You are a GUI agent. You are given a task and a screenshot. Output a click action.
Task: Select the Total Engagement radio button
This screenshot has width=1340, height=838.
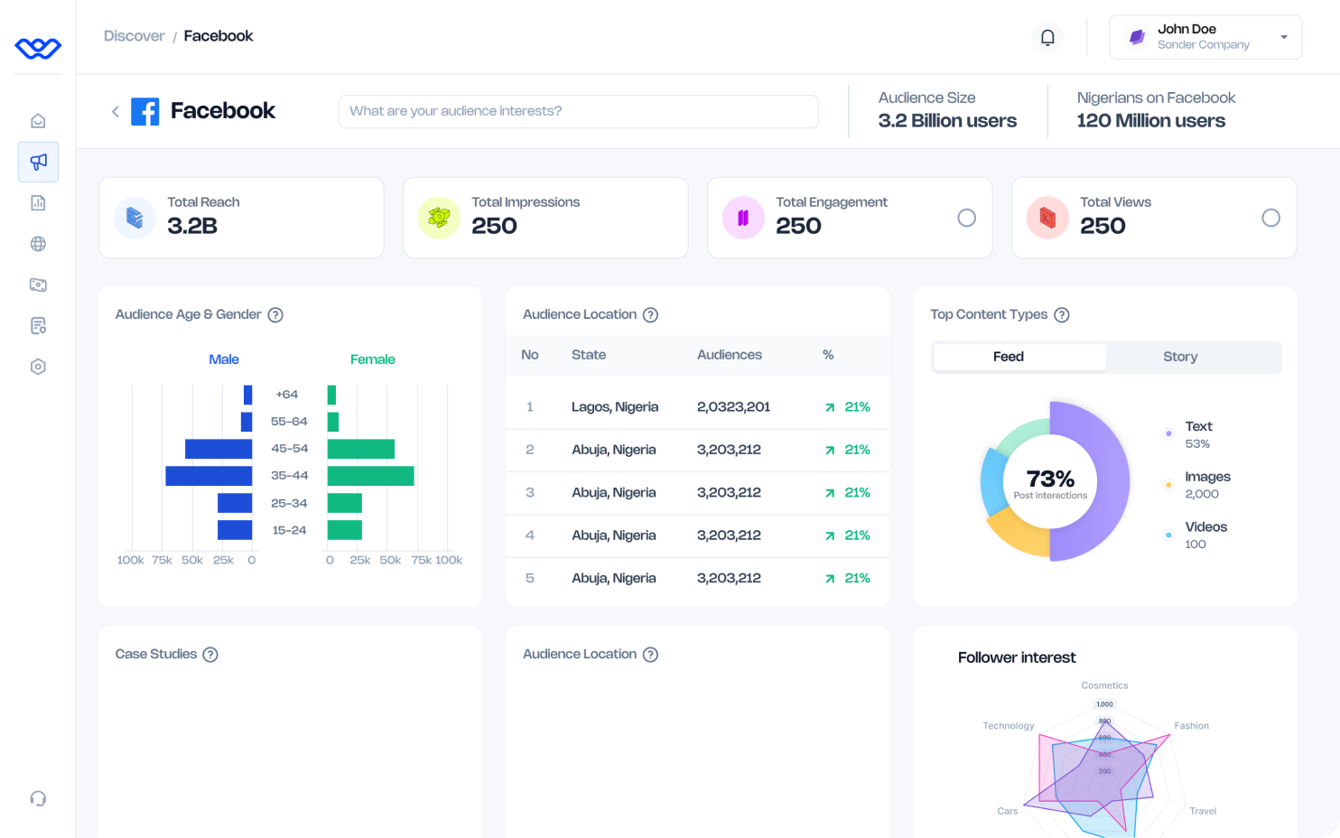tap(966, 218)
